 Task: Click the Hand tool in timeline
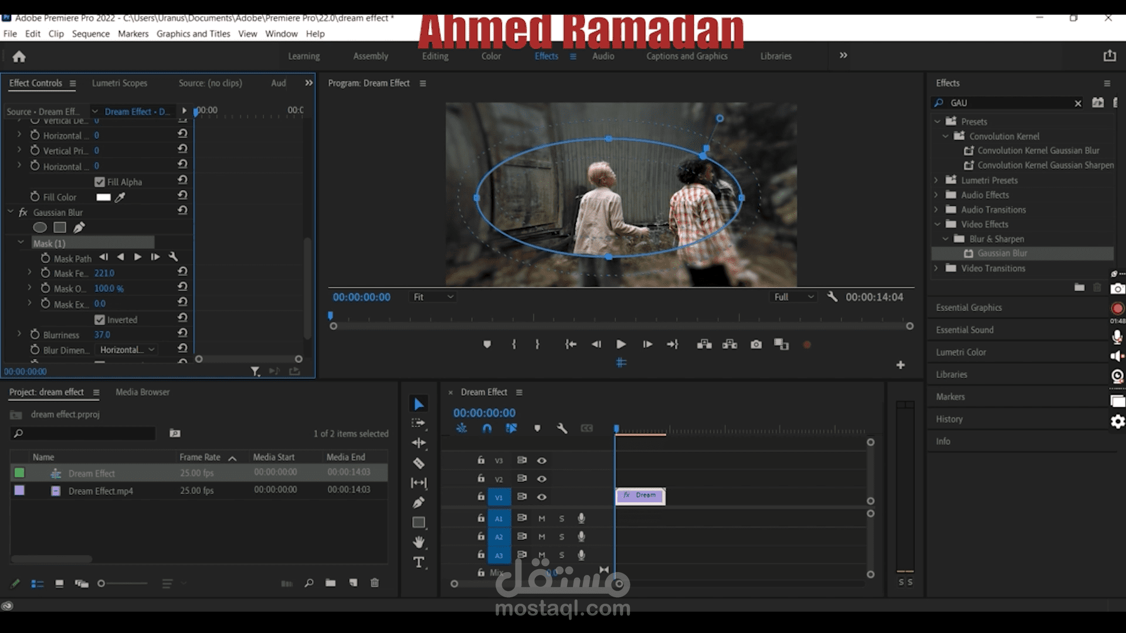[x=418, y=541]
